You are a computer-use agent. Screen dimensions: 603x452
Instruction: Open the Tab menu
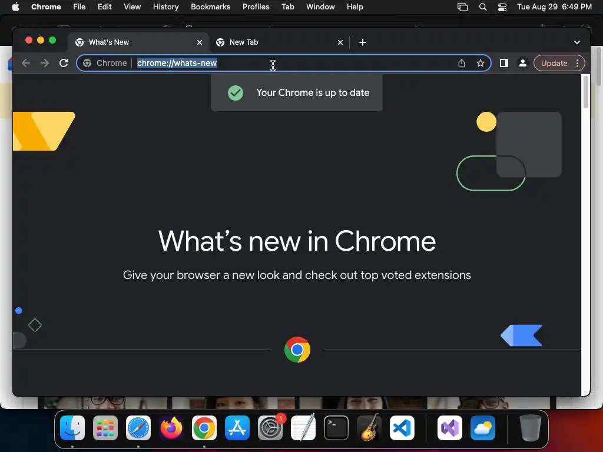pyautogui.click(x=287, y=7)
